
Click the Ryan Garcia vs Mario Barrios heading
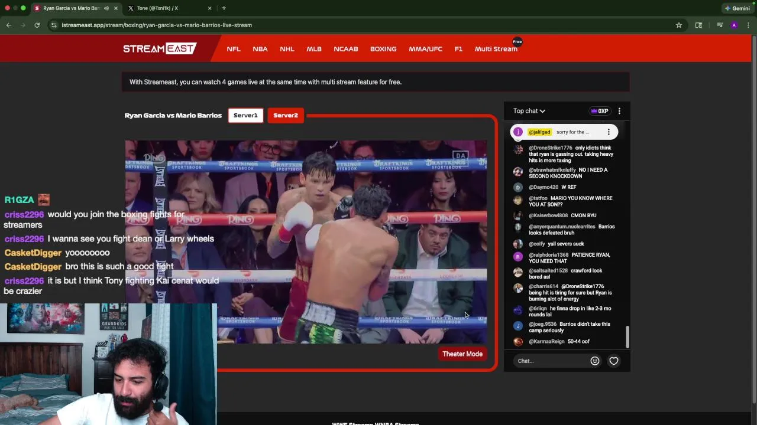173,116
